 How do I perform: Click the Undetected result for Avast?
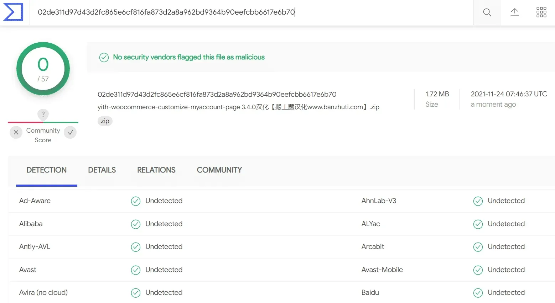point(164,270)
